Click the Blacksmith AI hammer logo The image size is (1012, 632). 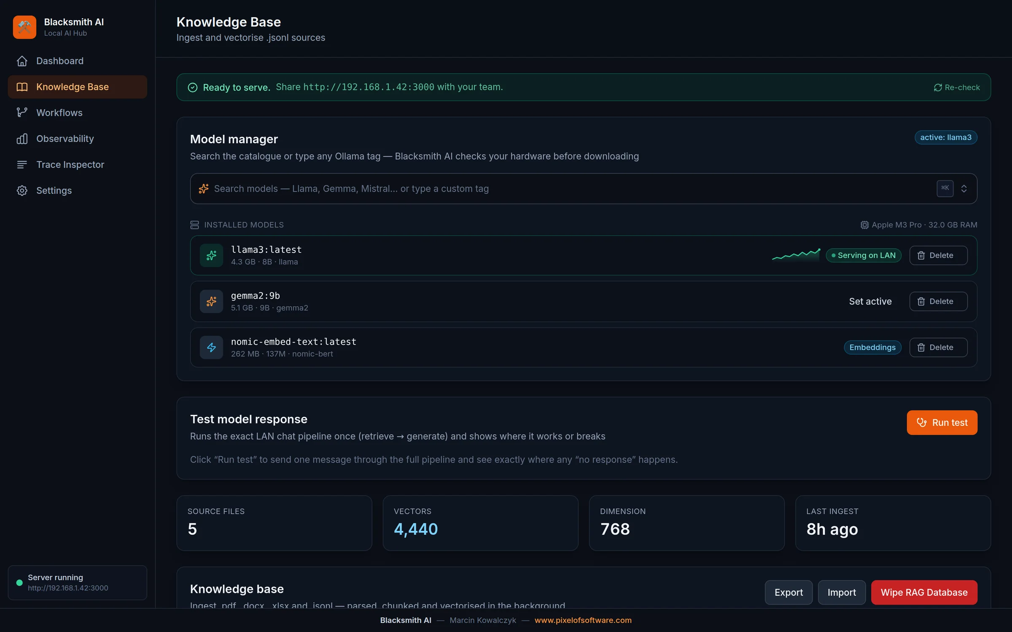(24, 27)
